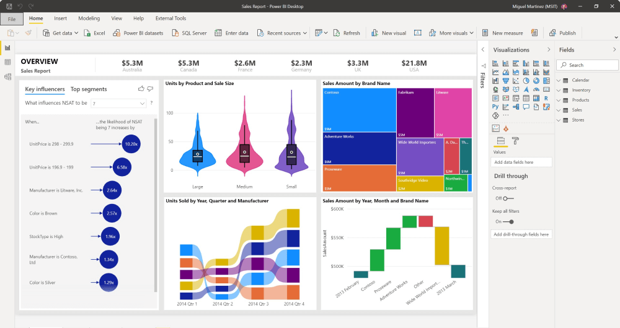Select the Gauge visual icon
620x328 pixels.
point(536,89)
